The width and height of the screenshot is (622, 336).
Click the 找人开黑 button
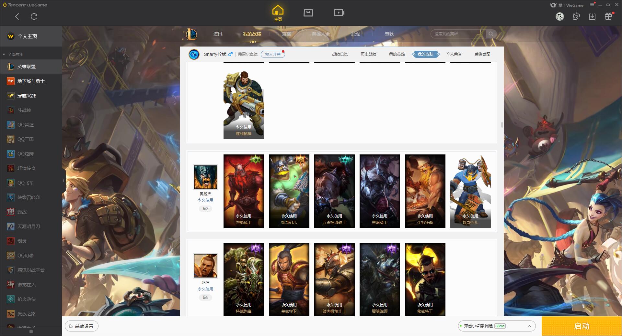point(273,54)
